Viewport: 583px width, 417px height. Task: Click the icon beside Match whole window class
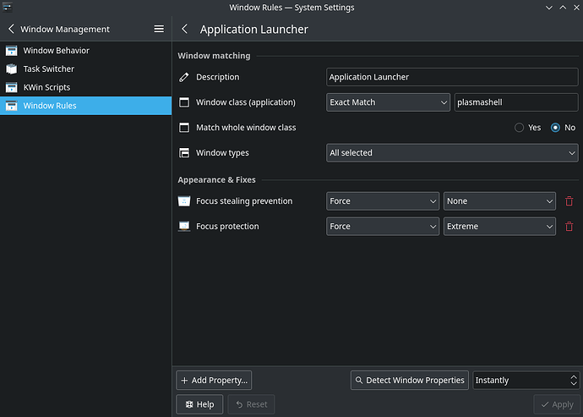[x=184, y=128]
